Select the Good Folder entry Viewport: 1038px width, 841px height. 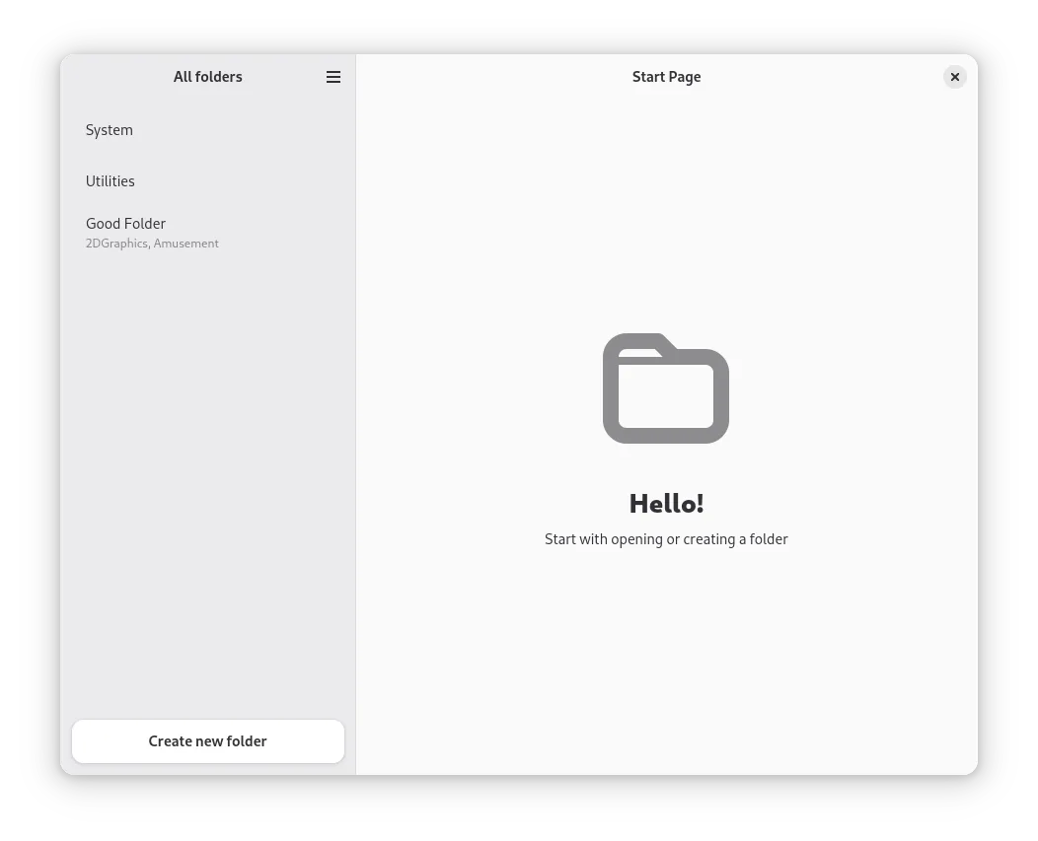(126, 224)
